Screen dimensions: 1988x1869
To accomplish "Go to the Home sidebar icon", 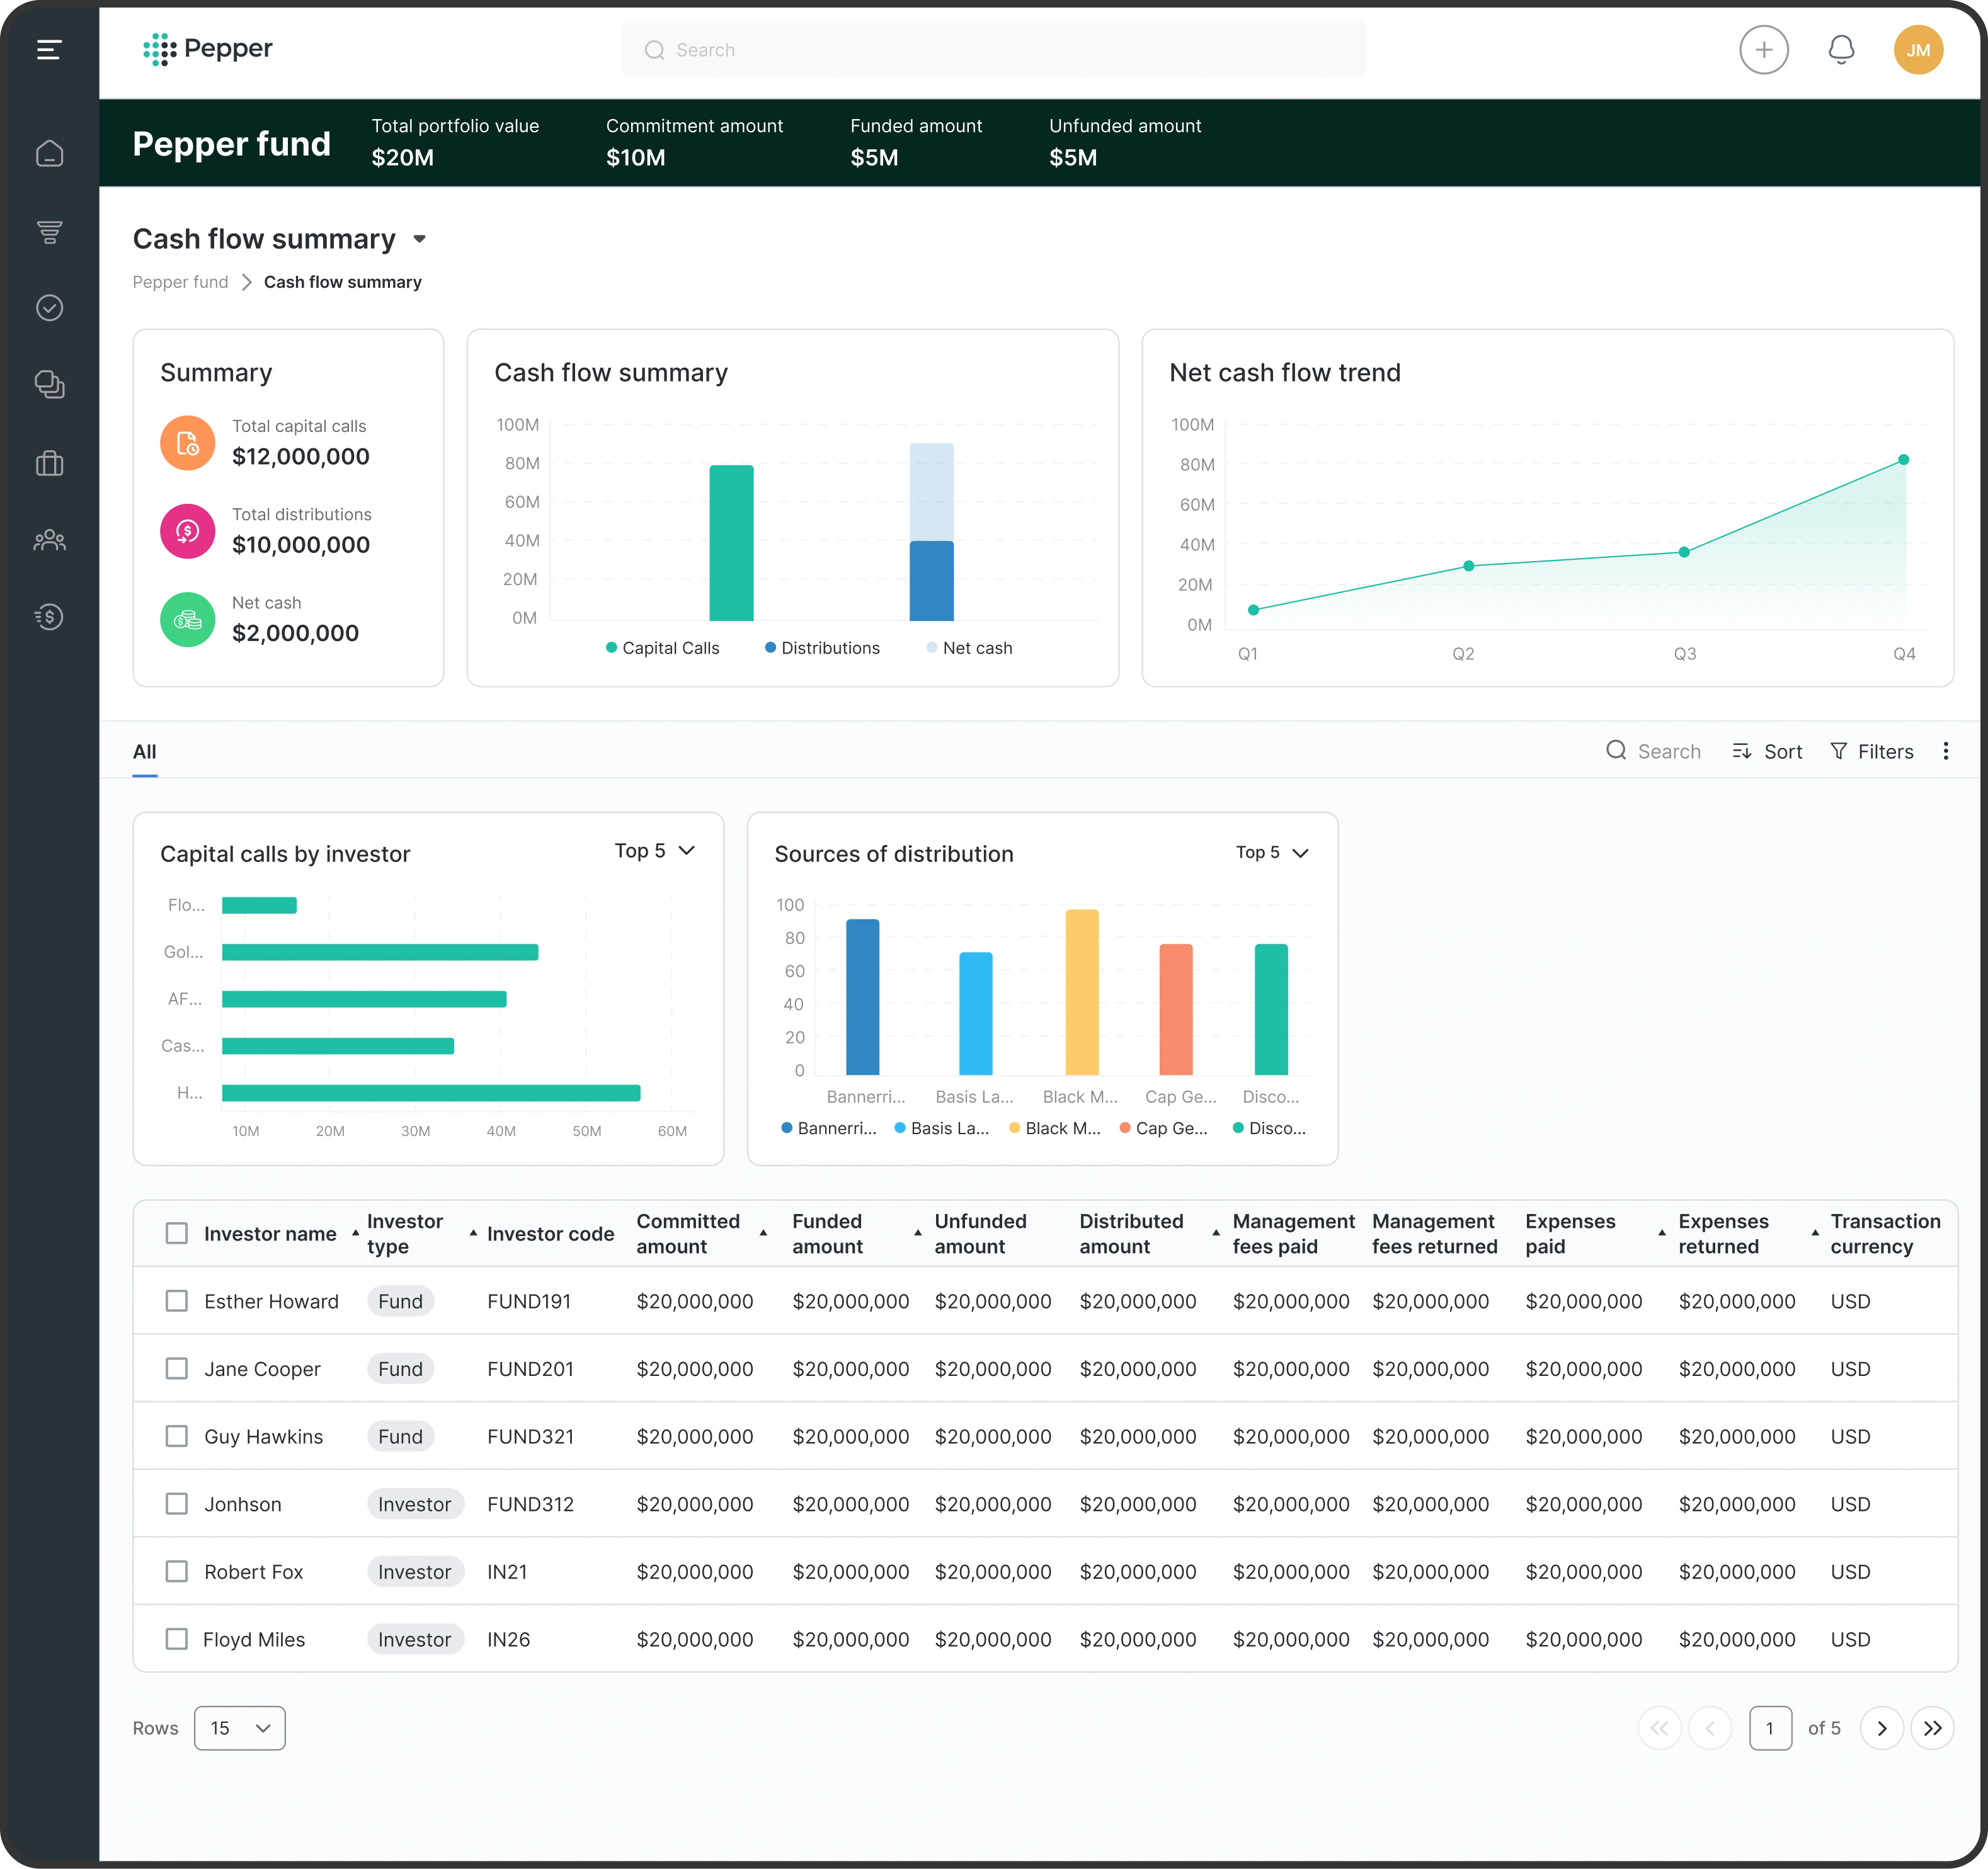I will [x=49, y=153].
